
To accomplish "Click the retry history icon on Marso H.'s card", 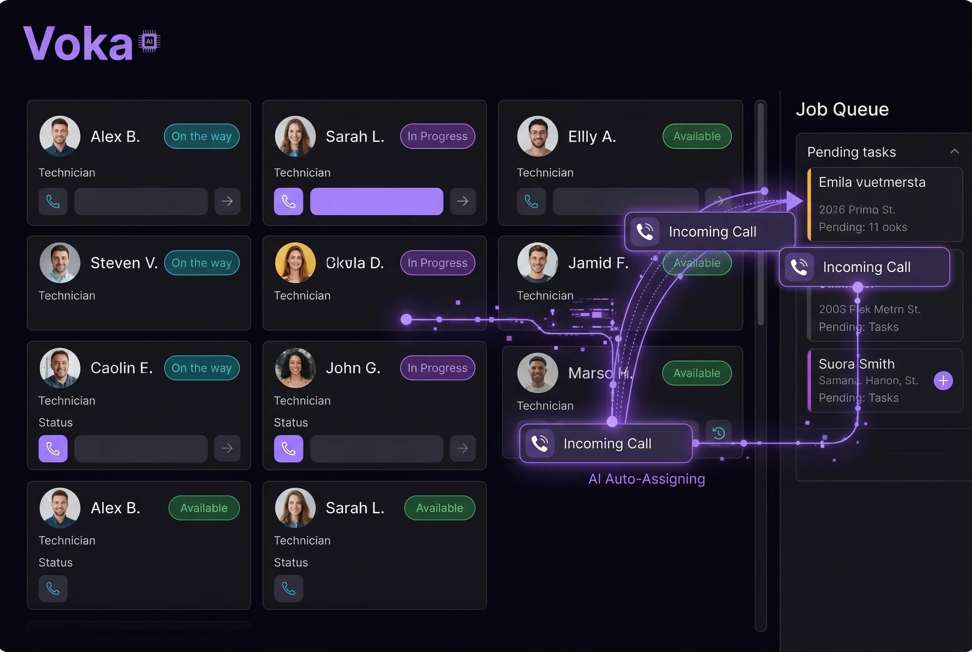I will click(x=718, y=433).
